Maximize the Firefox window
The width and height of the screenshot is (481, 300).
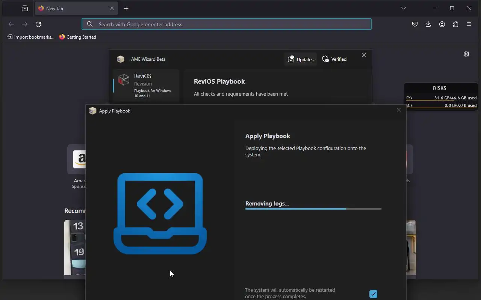pos(452,8)
